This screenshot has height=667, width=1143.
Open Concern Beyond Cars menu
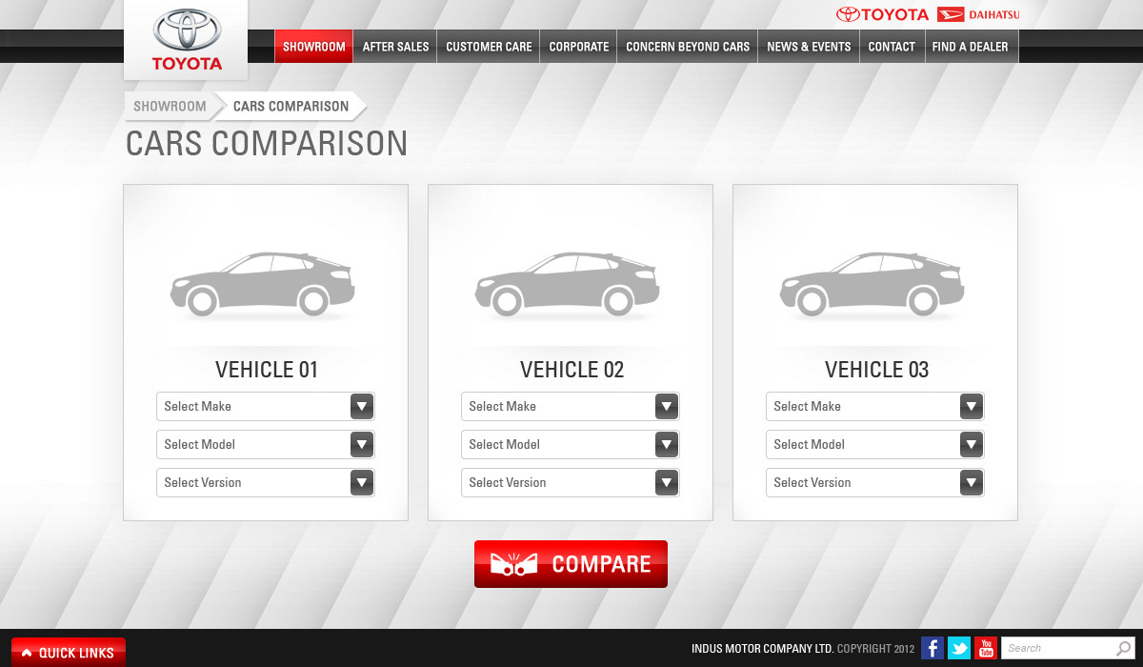coord(688,47)
